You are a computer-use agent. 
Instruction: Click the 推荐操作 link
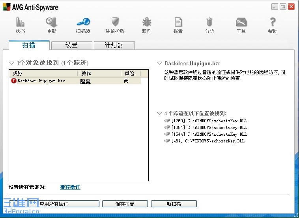coord(70,187)
